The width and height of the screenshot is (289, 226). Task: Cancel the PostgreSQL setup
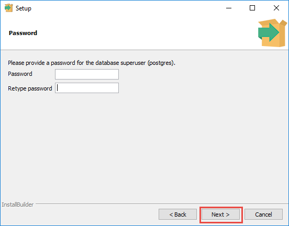(263, 214)
